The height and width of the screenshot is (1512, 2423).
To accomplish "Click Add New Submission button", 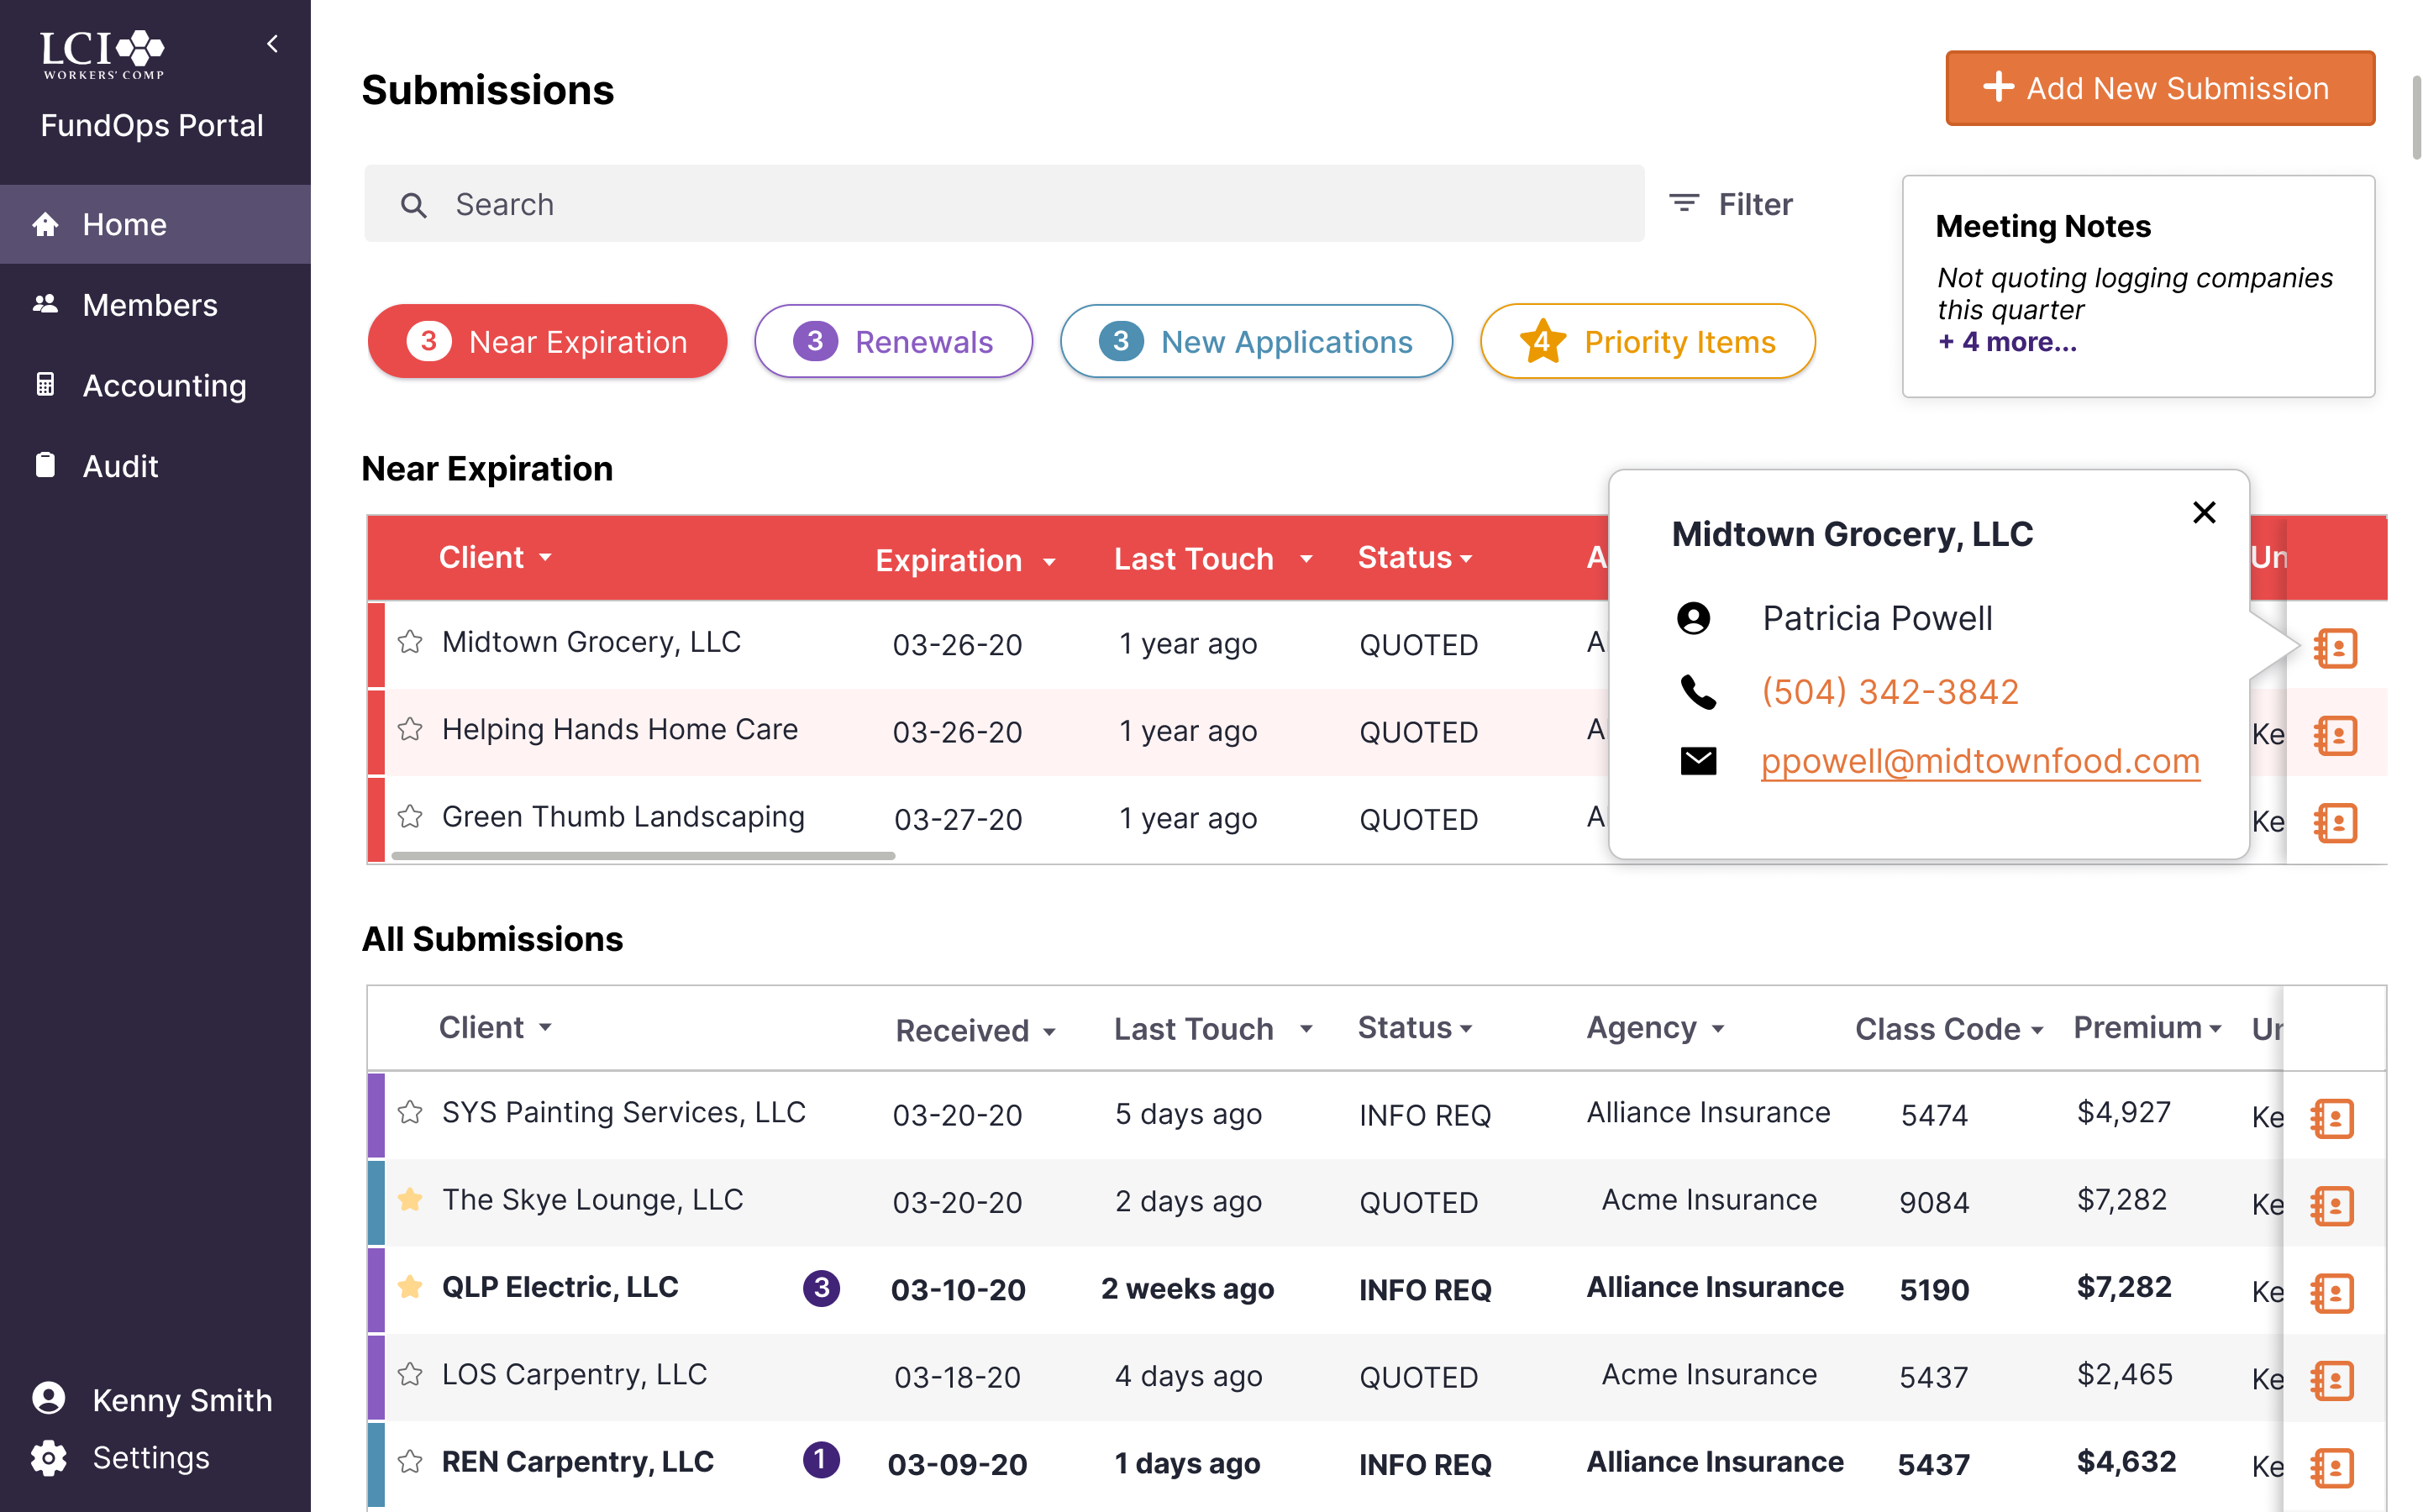I will (x=2159, y=88).
